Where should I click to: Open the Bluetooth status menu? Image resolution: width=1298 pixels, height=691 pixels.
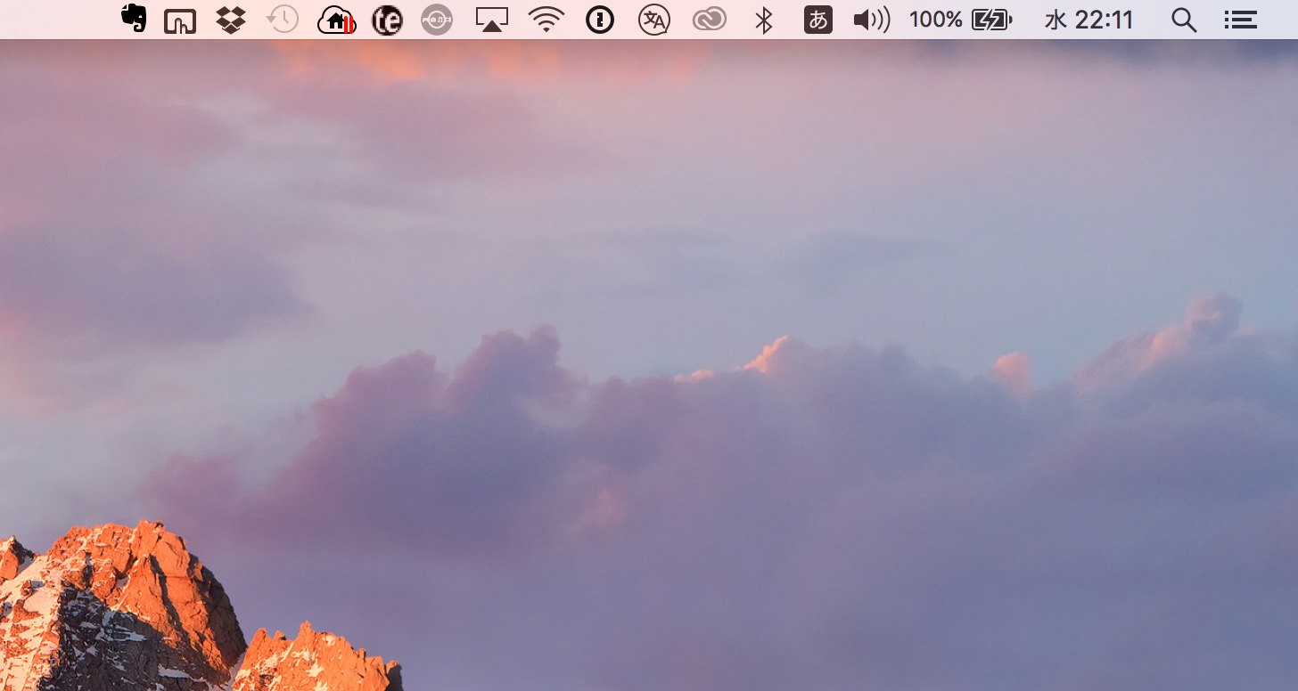(764, 20)
